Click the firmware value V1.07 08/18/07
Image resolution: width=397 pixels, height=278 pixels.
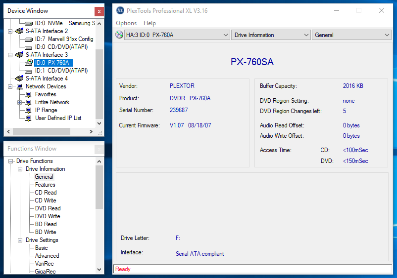[x=191, y=125]
